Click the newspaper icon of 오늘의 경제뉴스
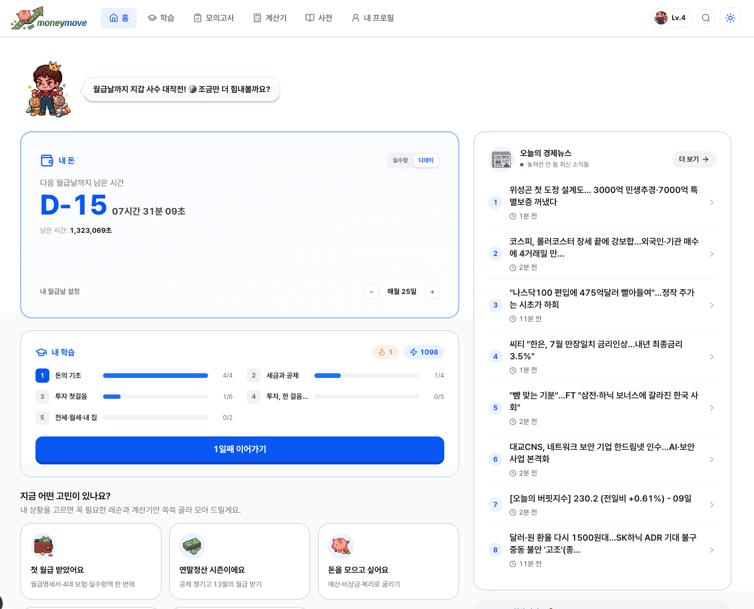 coord(501,159)
